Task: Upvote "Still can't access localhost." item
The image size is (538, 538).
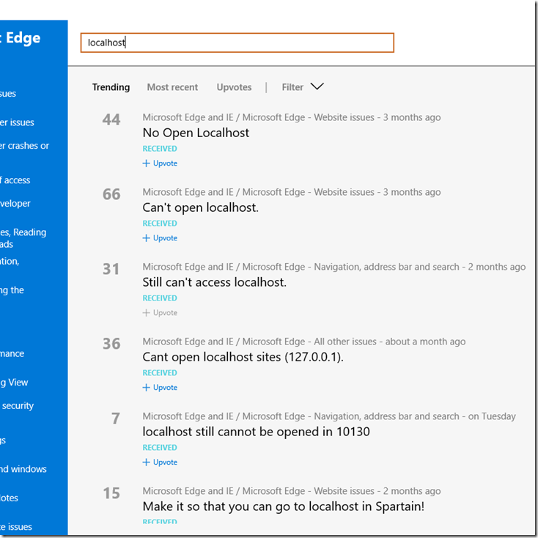Action: pyautogui.click(x=160, y=313)
